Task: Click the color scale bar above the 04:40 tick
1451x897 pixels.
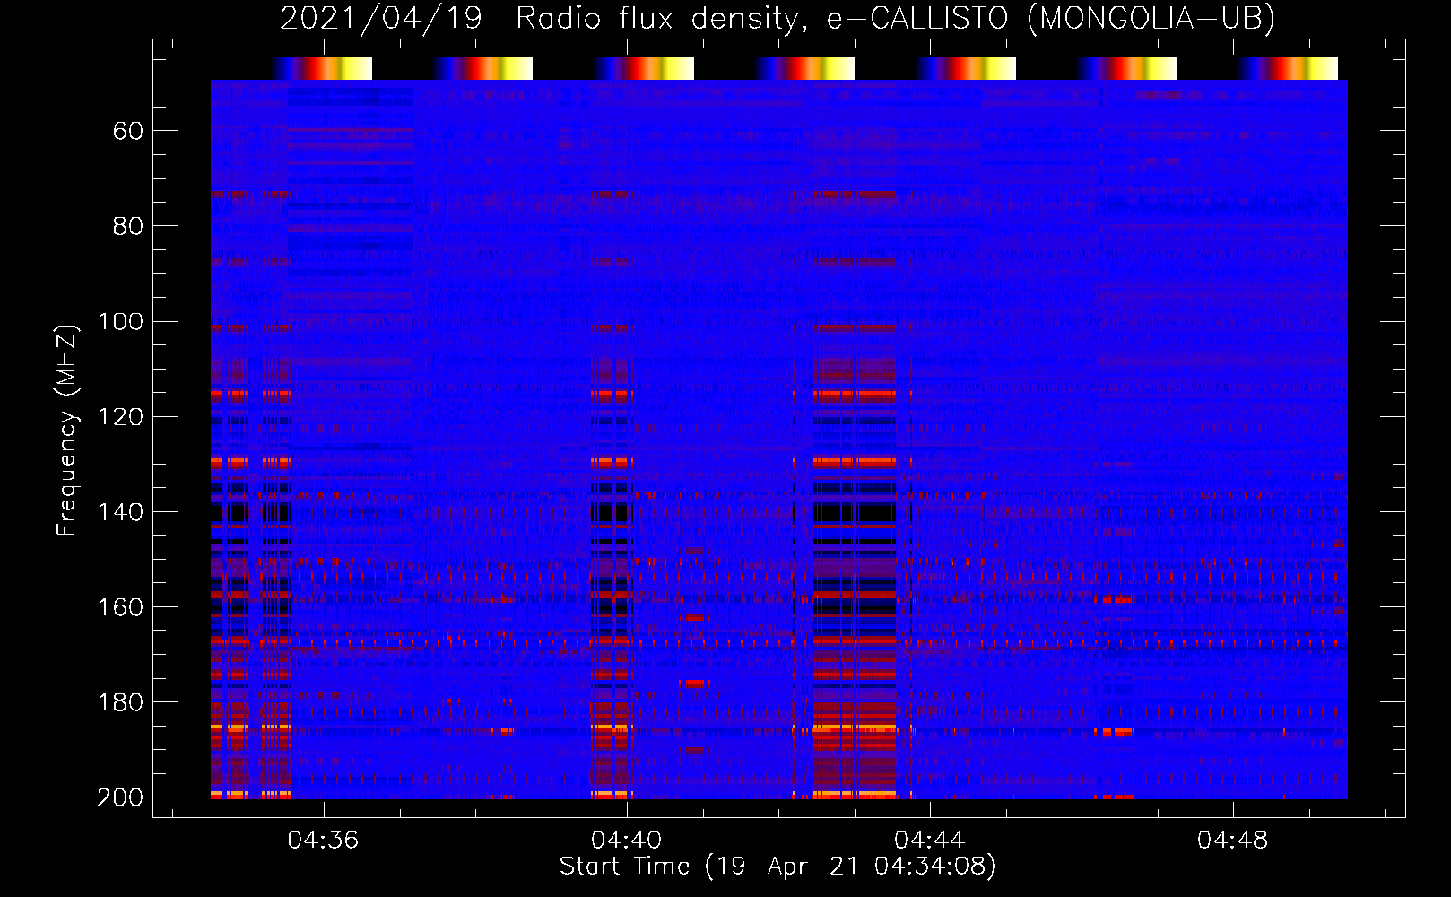Action: tap(645, 68)
